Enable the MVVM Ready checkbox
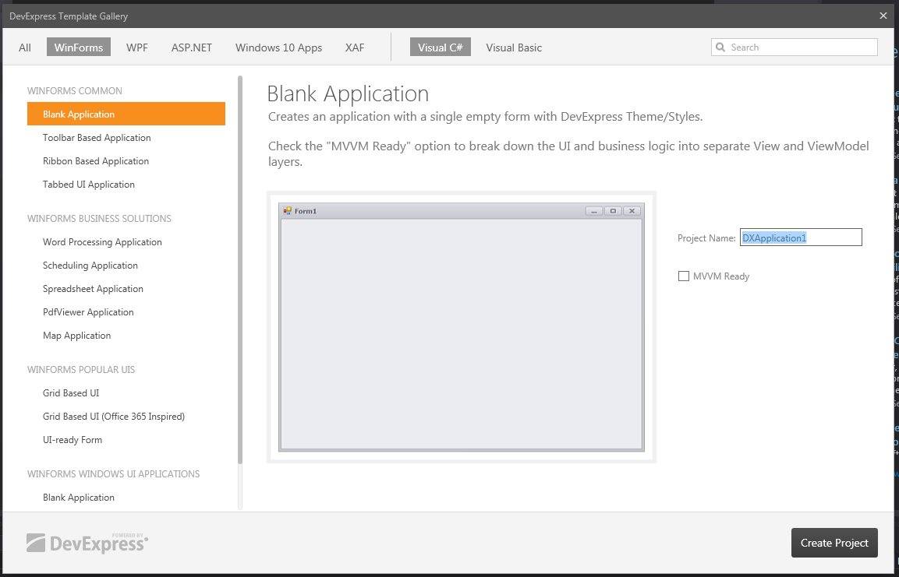 (684, 276)
